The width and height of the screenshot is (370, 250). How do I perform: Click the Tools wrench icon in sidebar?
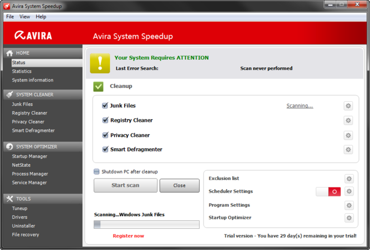(10, 199)
